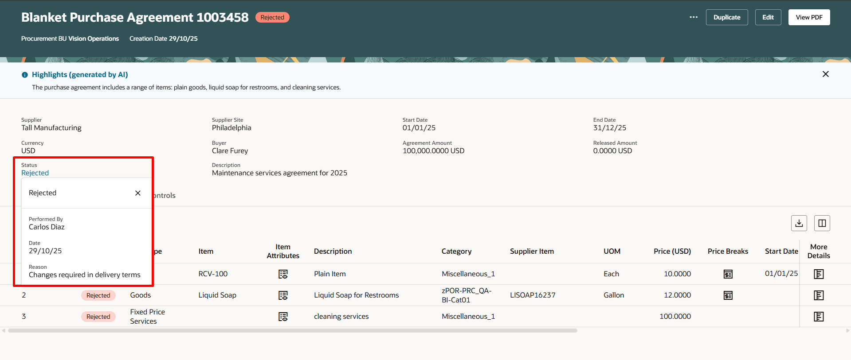Click the Category column header
The width and height of the screenshot is (851, 360).
tap(456, 251)
